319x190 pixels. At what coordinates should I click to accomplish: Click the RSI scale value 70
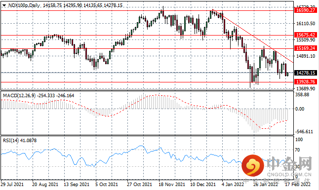point(297,150)
